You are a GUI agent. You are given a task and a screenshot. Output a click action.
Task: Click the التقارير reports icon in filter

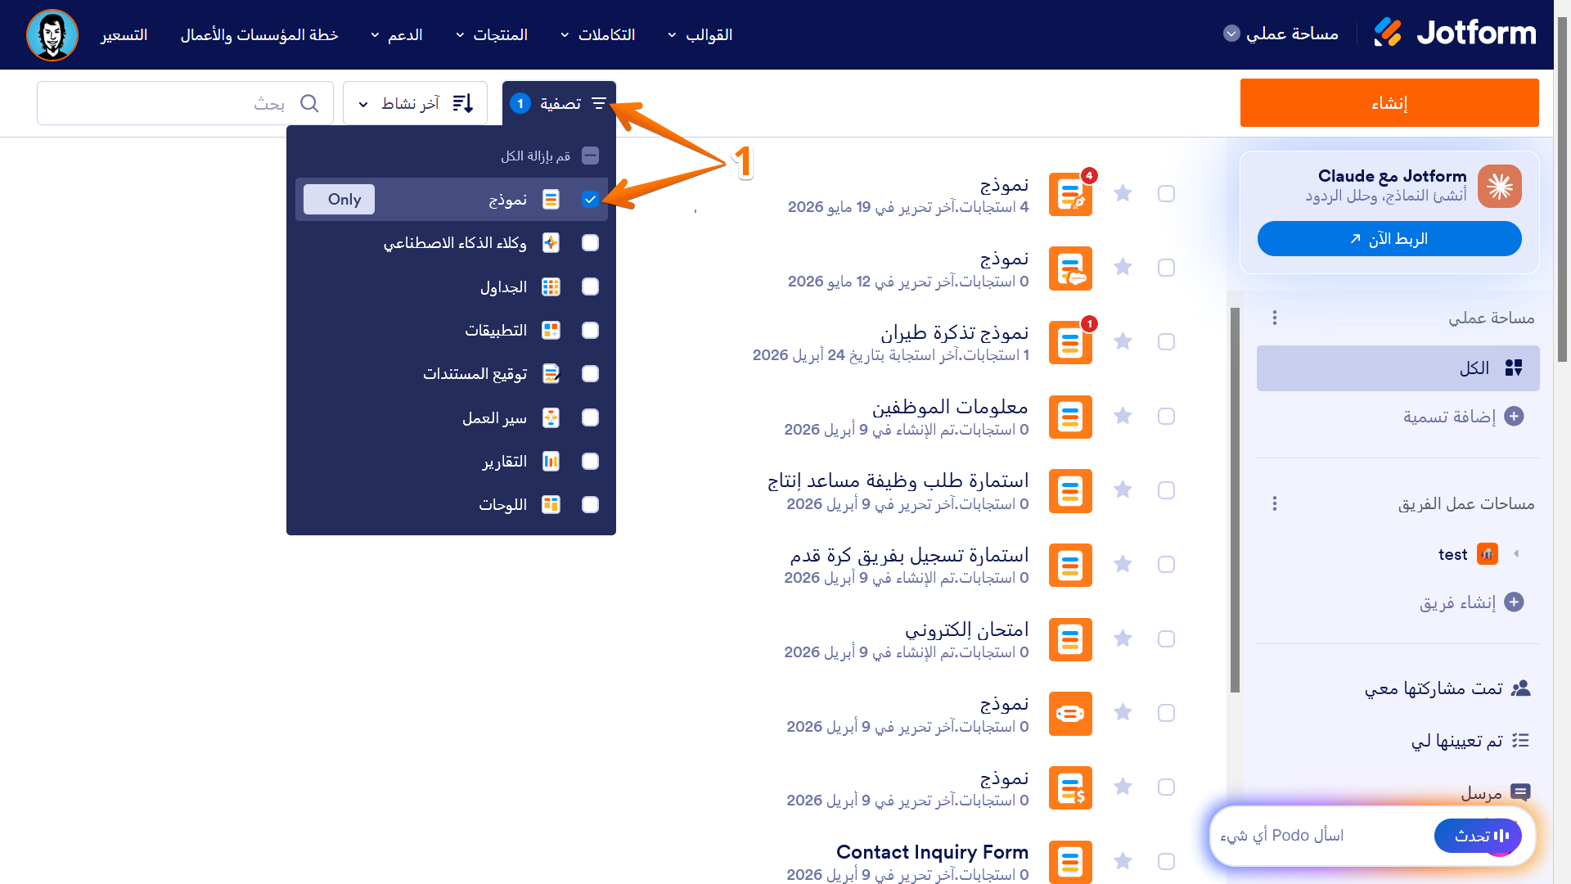[x=551, y=462]
